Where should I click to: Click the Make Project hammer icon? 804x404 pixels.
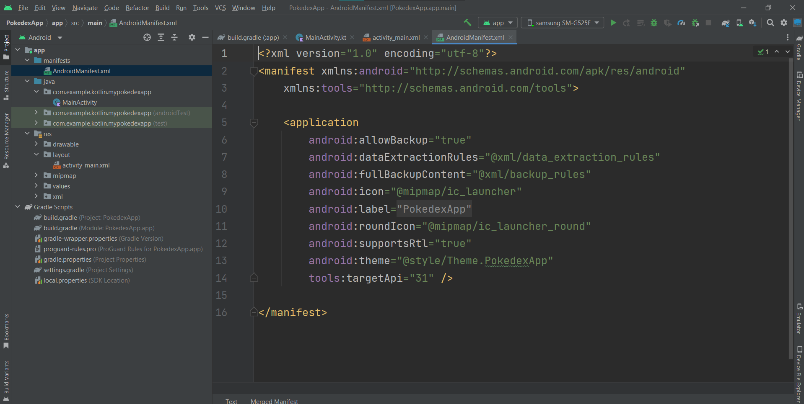point(467,23)
